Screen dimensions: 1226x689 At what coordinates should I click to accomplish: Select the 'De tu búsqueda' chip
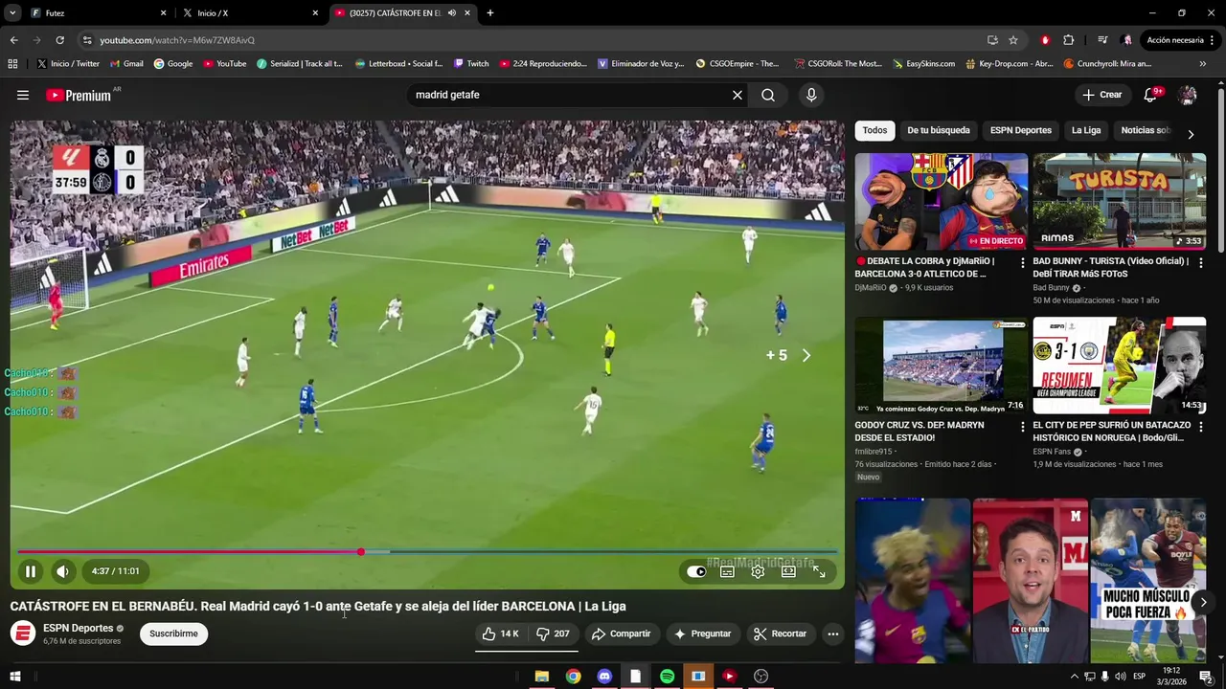939,130
